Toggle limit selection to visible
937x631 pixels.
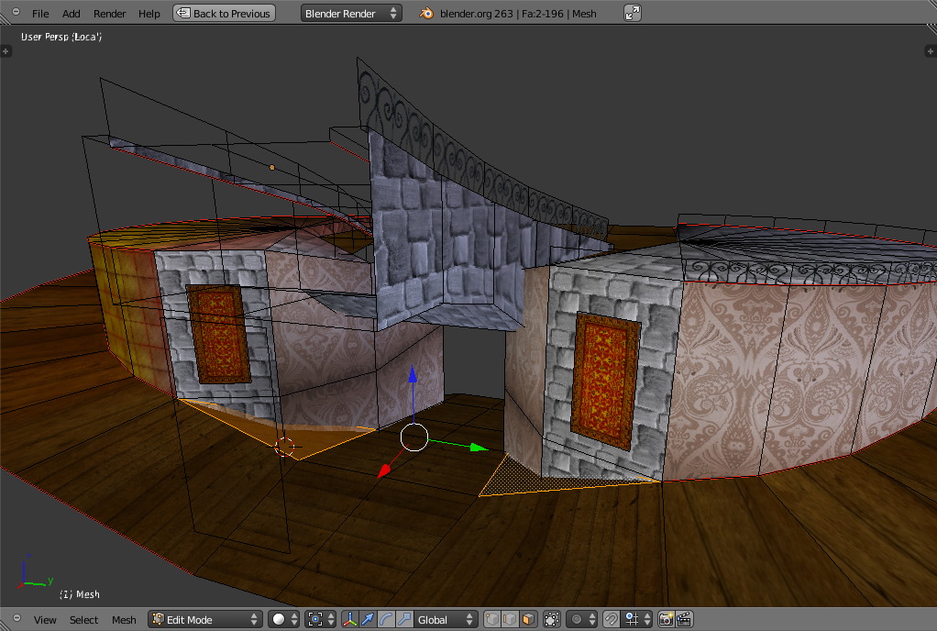point(552,620)
